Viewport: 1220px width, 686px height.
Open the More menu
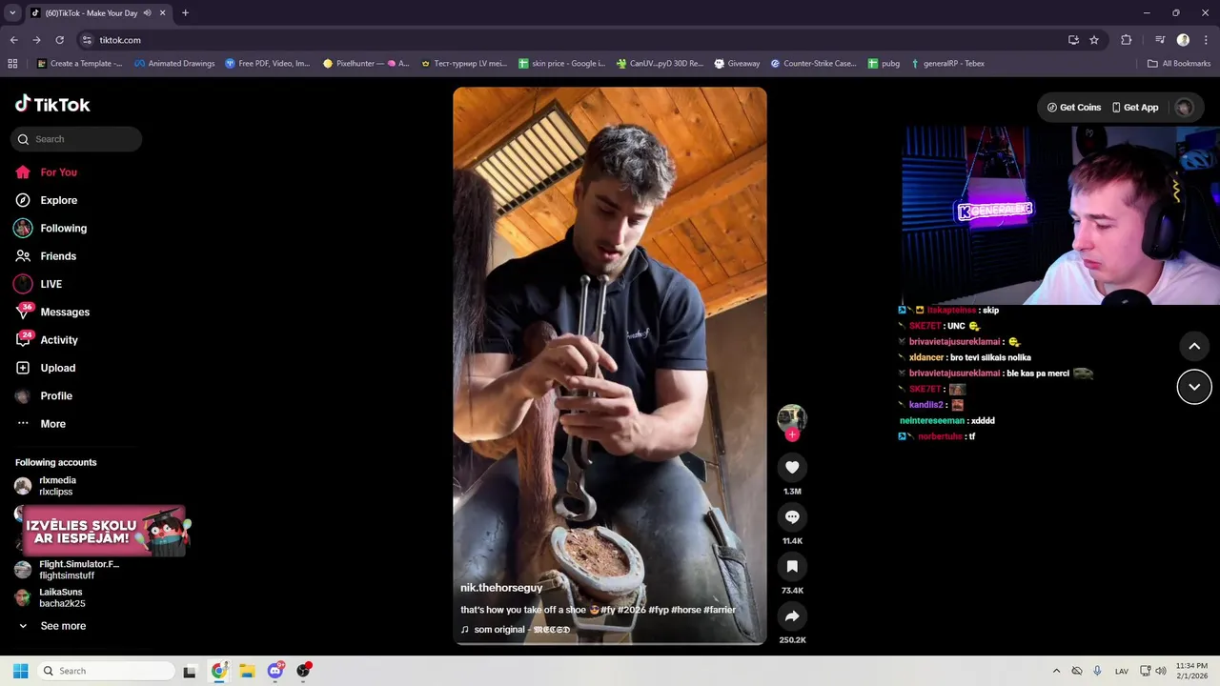[41, 424]
